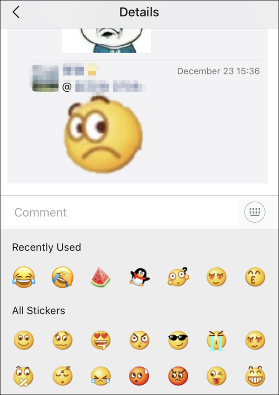Insert the big toothy grin emoji
The width and height of the screenshot is (279, 395).
(x=255, y=376)
